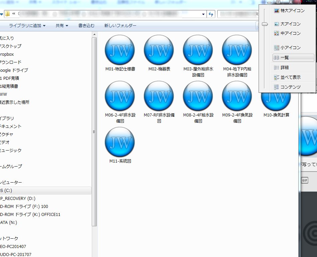
Task: Select the M08-2-4F給水設備図 file icon
Action: [198, 96]
